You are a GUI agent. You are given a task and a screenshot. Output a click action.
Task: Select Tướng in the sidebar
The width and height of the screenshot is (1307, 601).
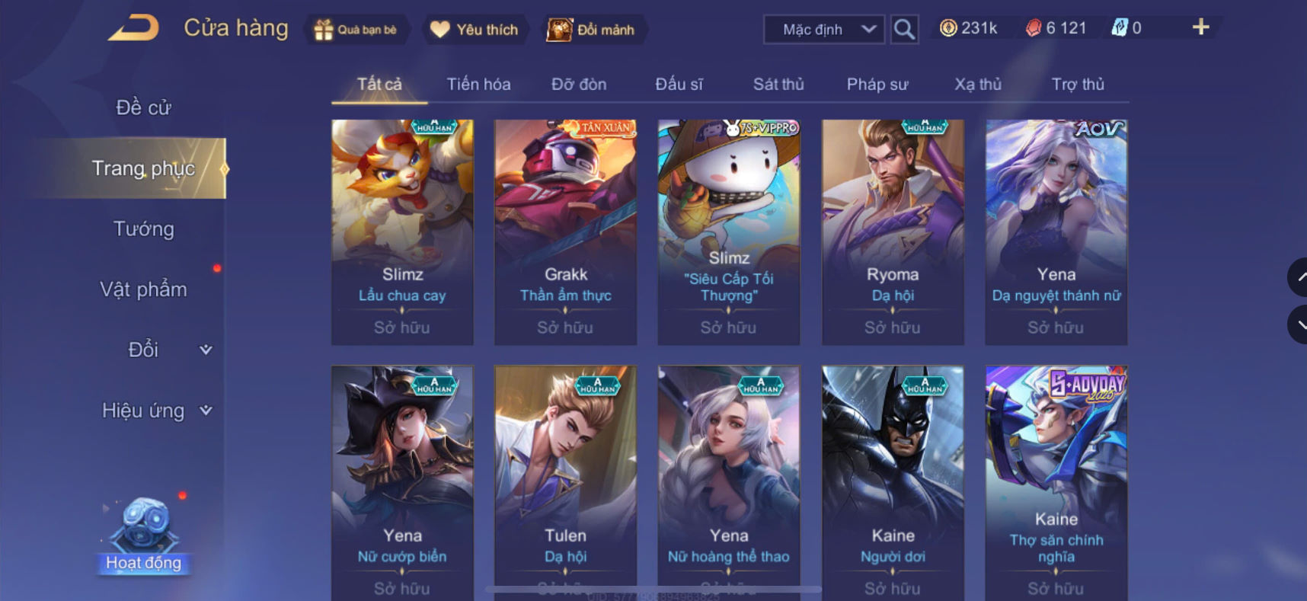click(143, 229)
